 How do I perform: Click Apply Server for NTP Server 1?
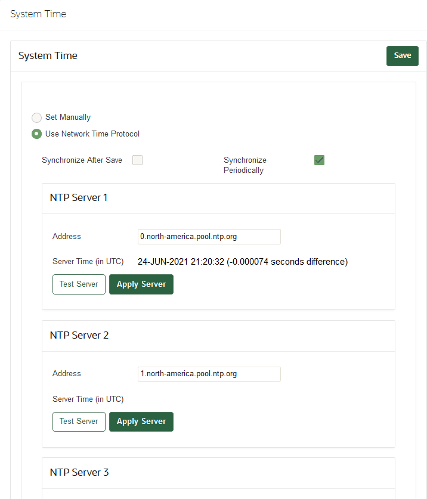tap(141, 284)
